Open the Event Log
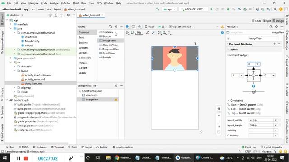289x162 pixels. tap(249, 147)
